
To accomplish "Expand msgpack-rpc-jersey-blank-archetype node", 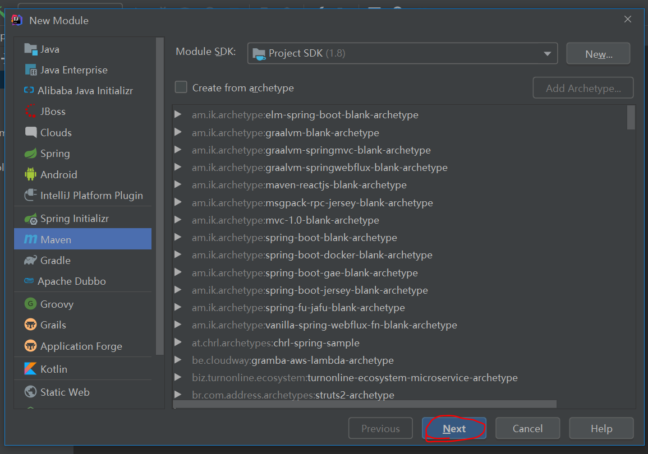I will click(178, 202).
